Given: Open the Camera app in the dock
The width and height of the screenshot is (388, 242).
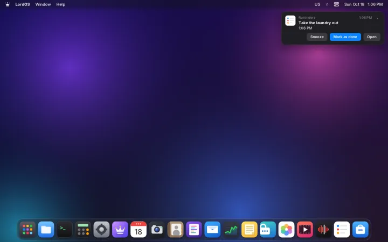Looking at the screenshot, I should pyautogui.click(x=157, y=230).
